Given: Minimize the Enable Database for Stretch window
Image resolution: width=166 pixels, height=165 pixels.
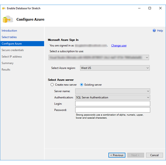Looking at the screenshot, I should 139,8.
